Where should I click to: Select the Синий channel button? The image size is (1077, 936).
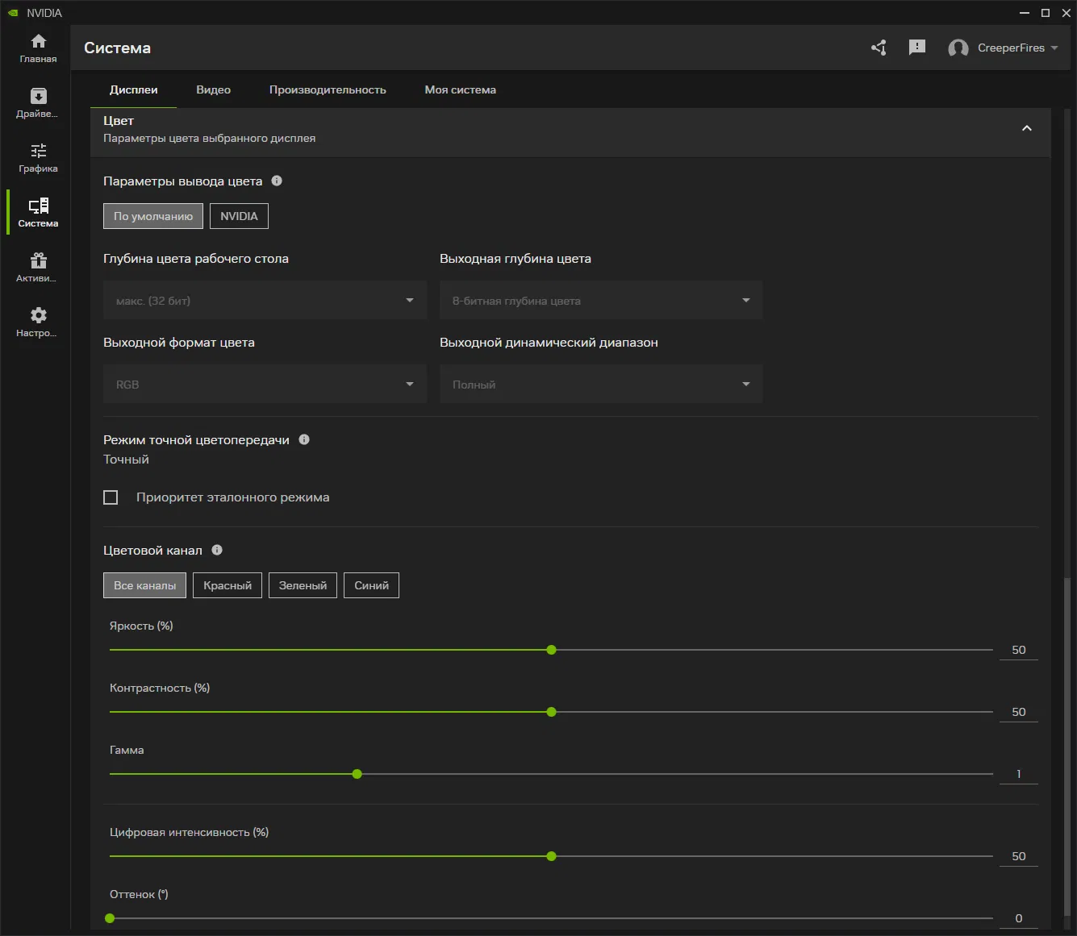tap(371, 585)
